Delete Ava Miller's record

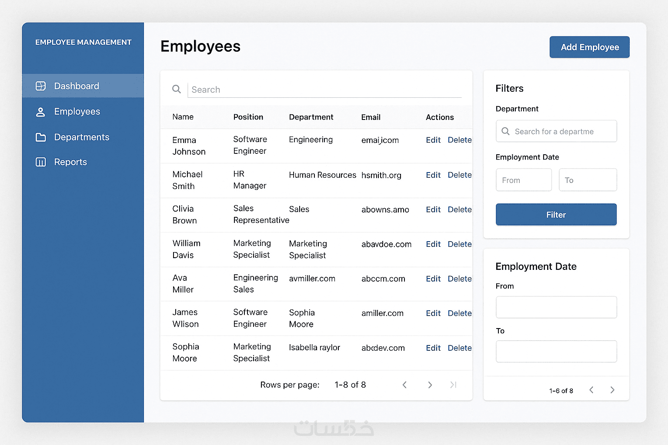click(x=460, y=279)
